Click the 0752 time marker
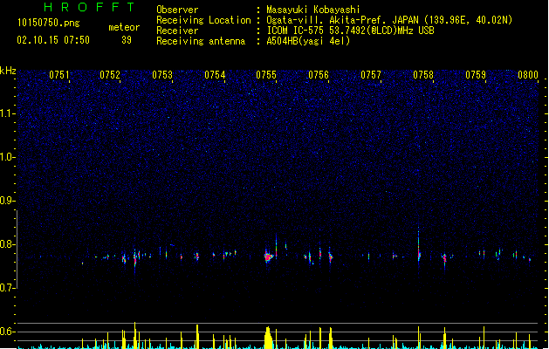This screenshot has height=349, width=549. (110, 75)
